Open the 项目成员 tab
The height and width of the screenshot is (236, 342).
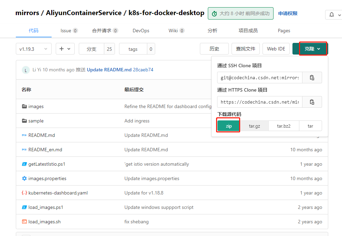(x=248, y=31)
